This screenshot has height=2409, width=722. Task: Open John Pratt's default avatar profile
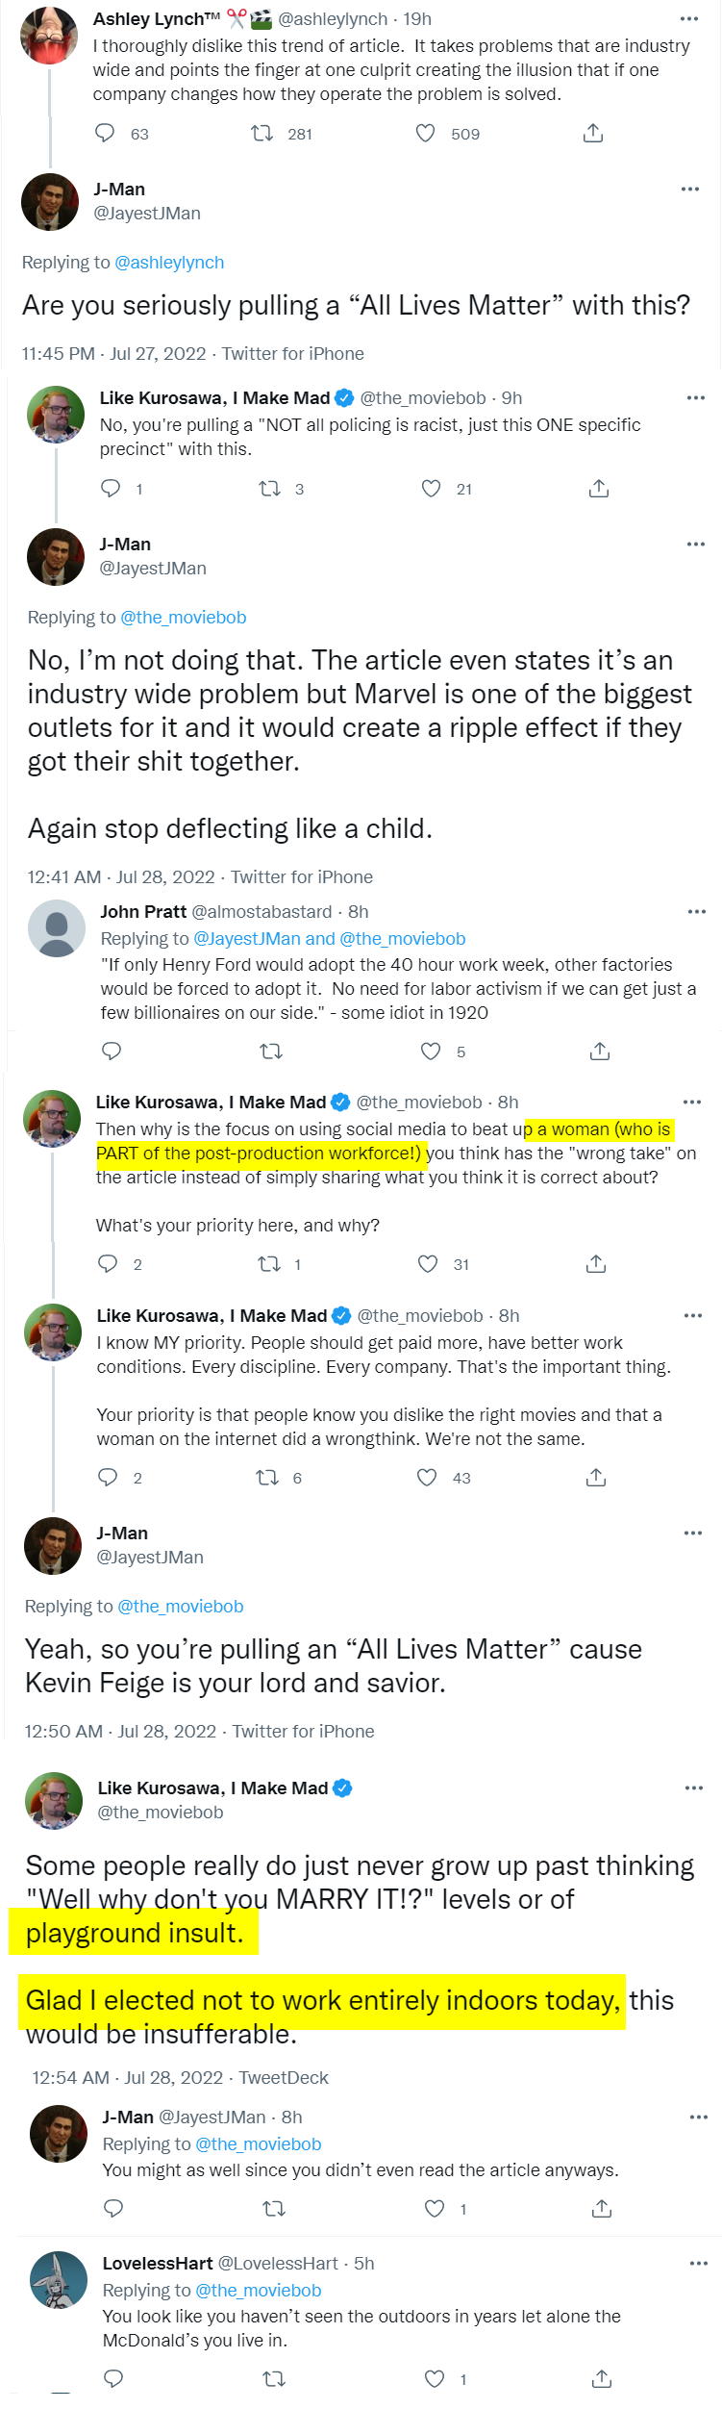(x=57, y=927)
